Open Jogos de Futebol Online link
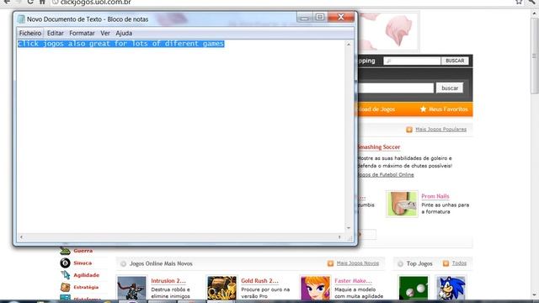The image size is (539, 303). [386, 174]
